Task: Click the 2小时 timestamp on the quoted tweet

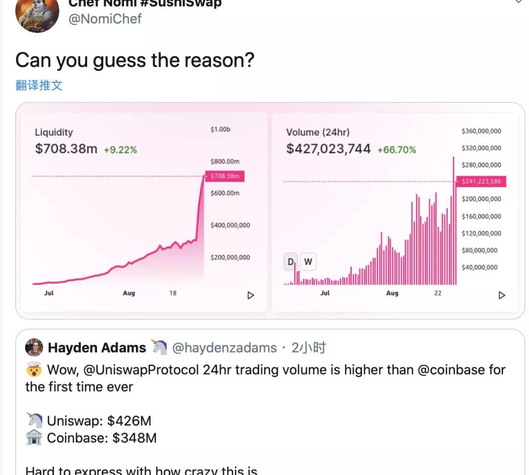Action: click(x=309, y=348)
